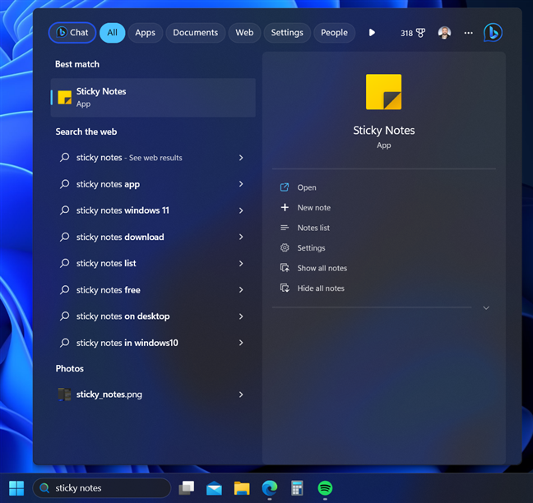
Task: Open the sticky_notes.png photo result
Action: [x=153, y=395]
